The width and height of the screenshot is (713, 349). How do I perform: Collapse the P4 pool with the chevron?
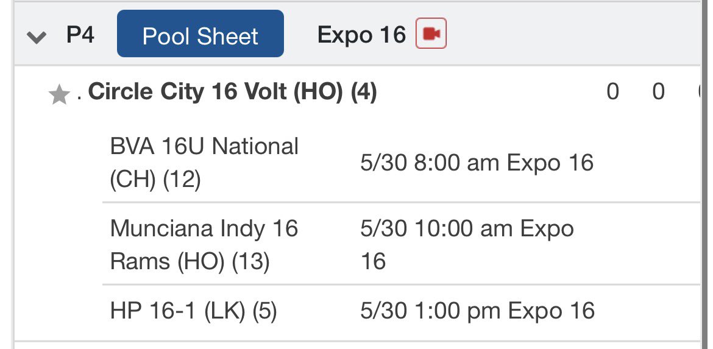click(x=37, y=37)
